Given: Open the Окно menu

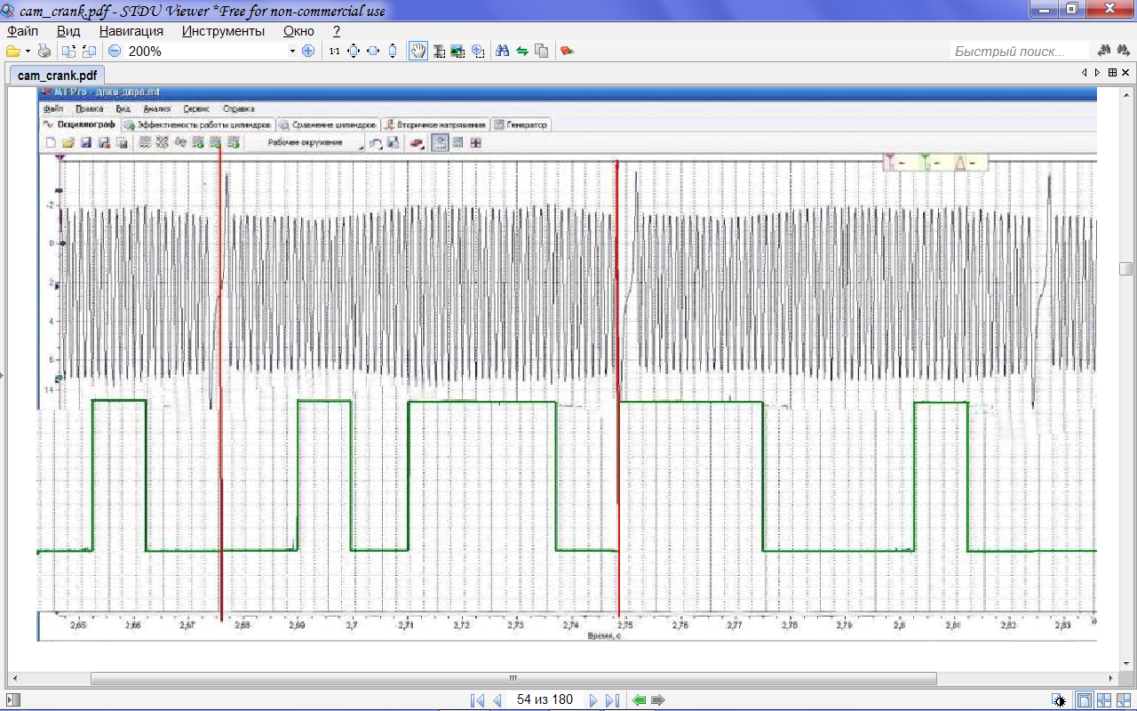Looking at the screenshot, I should click(298, 31).
